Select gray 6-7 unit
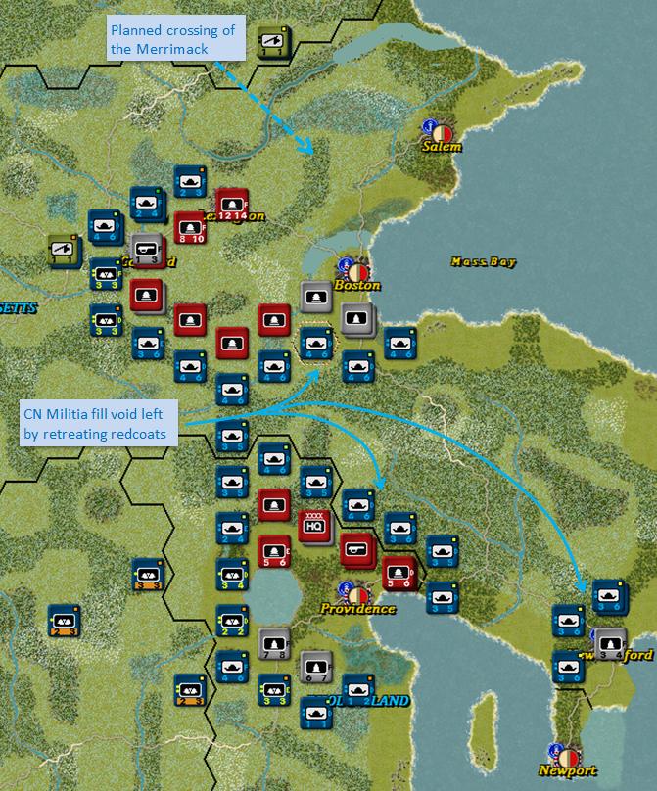Screen dimensions: 657x791 click(x=316, y=668)
